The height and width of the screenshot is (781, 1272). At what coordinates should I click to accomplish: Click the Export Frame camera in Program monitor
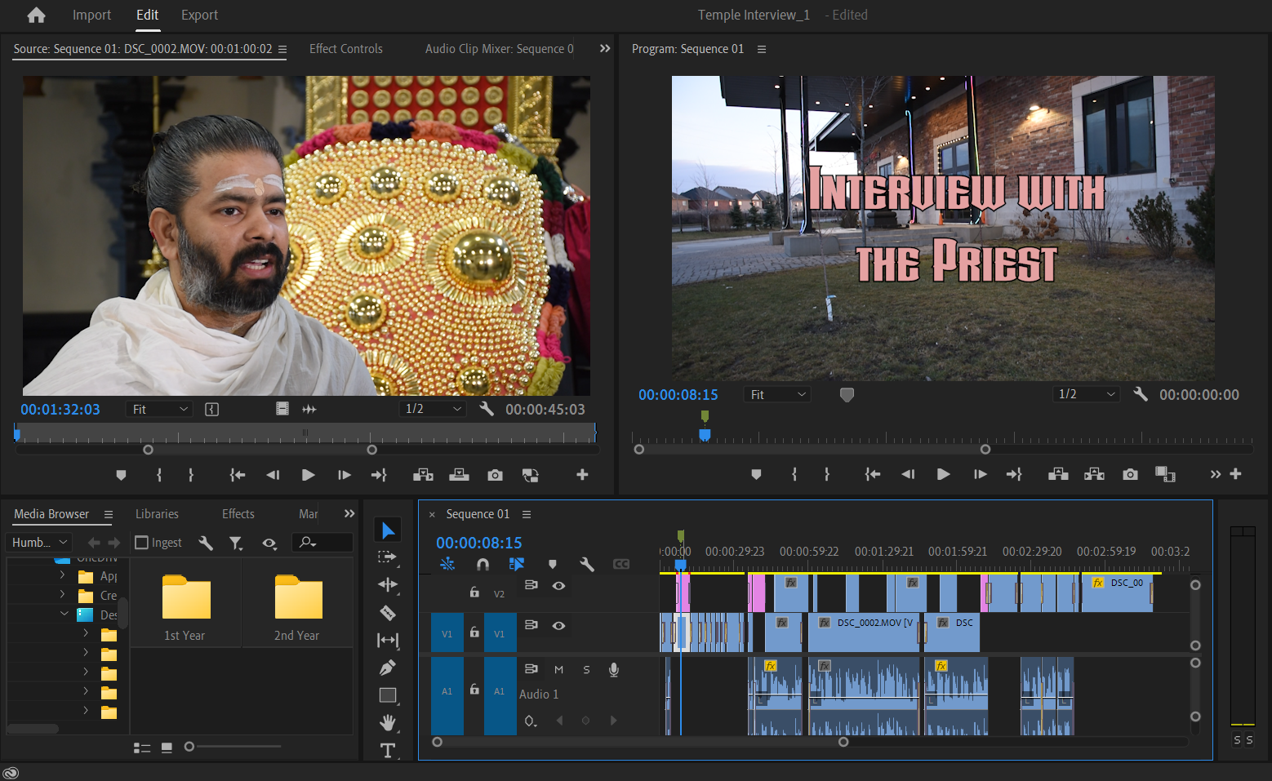[1129, 473]
